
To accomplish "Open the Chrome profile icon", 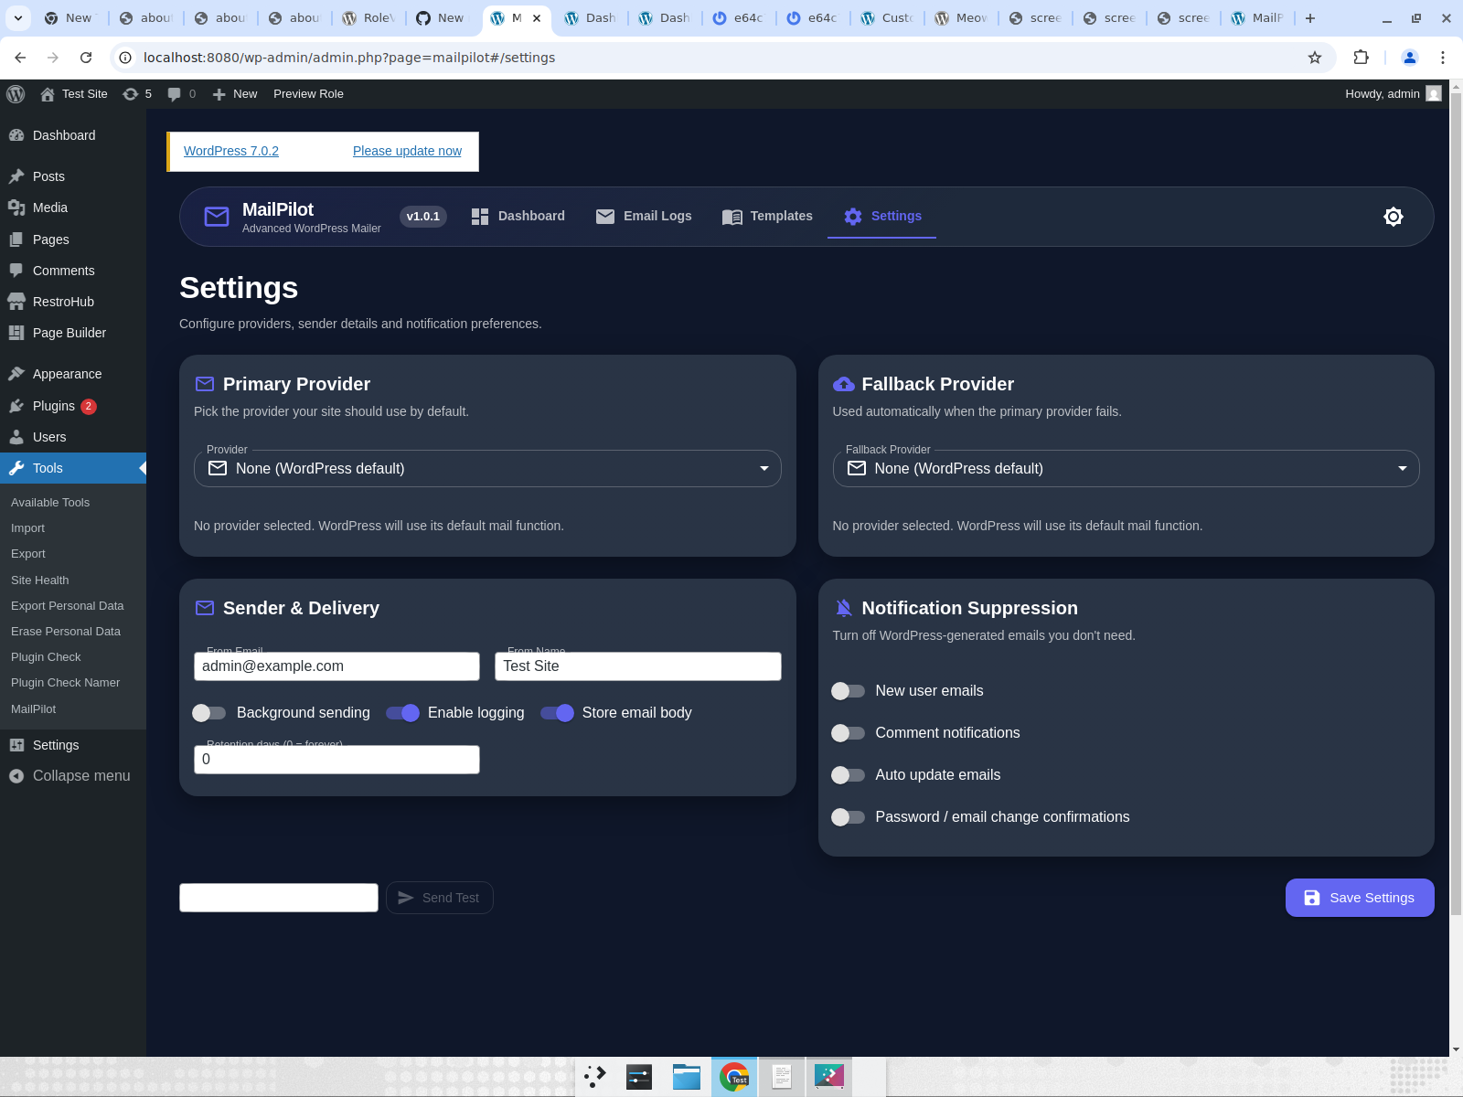I will click(x=1410, y=58).
